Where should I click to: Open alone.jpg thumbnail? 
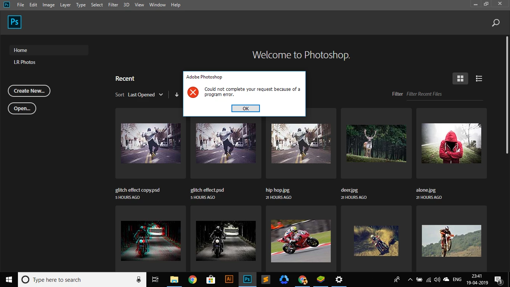(451, 143)
